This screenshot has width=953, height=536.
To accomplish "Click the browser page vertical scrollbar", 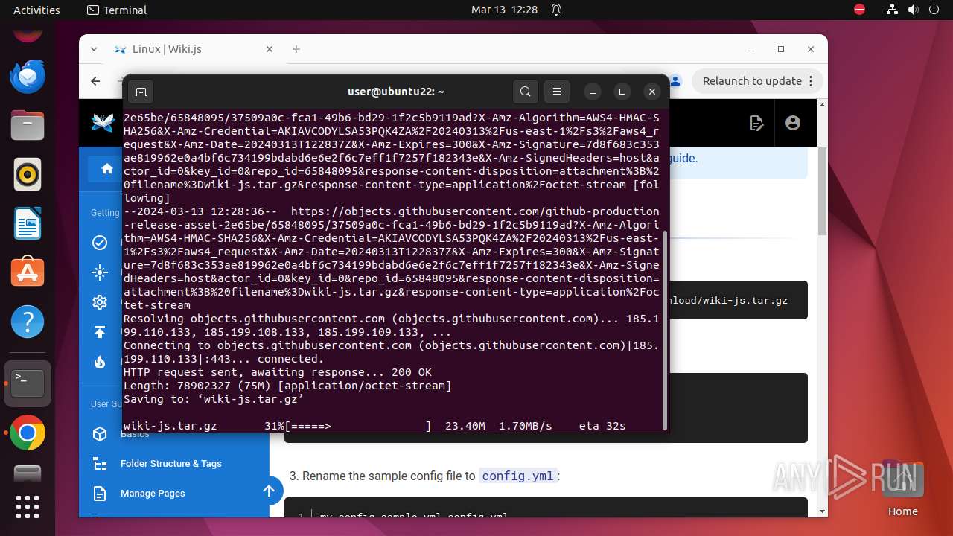I will click(822, 192).
